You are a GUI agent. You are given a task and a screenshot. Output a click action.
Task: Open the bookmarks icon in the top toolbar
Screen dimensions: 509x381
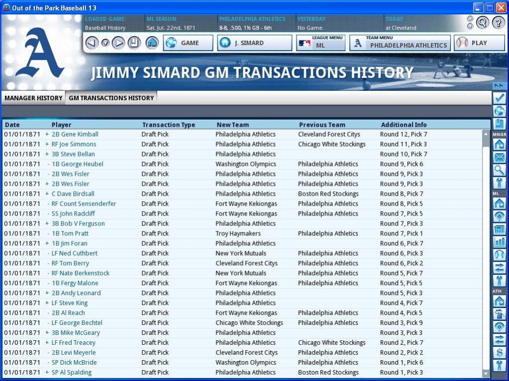point(134,43)
